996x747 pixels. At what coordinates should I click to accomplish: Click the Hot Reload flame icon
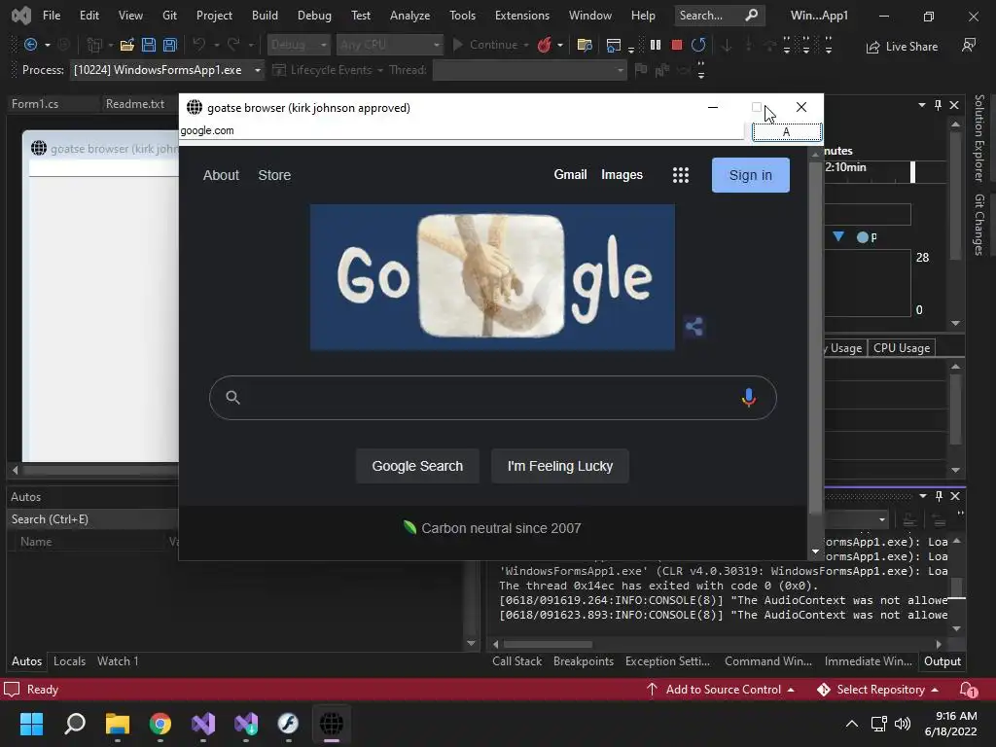545,45
